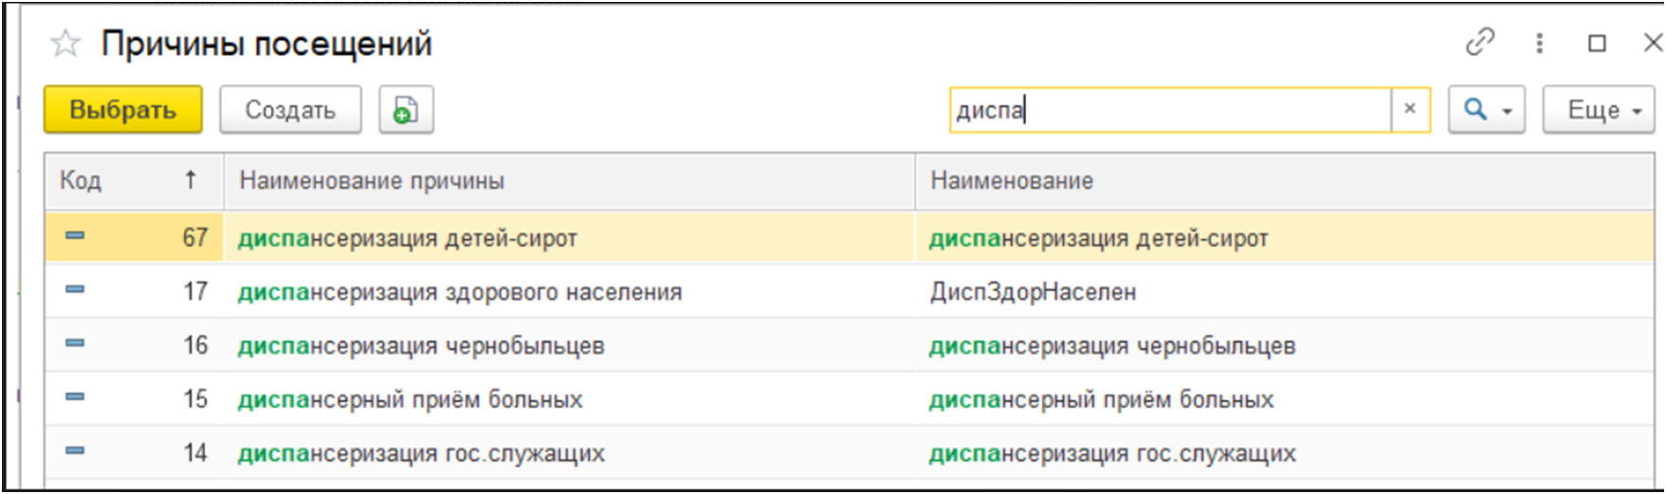1666x494 pixels.
Task: Open the magnifier search dropdown
Action: coord(1486,110)
